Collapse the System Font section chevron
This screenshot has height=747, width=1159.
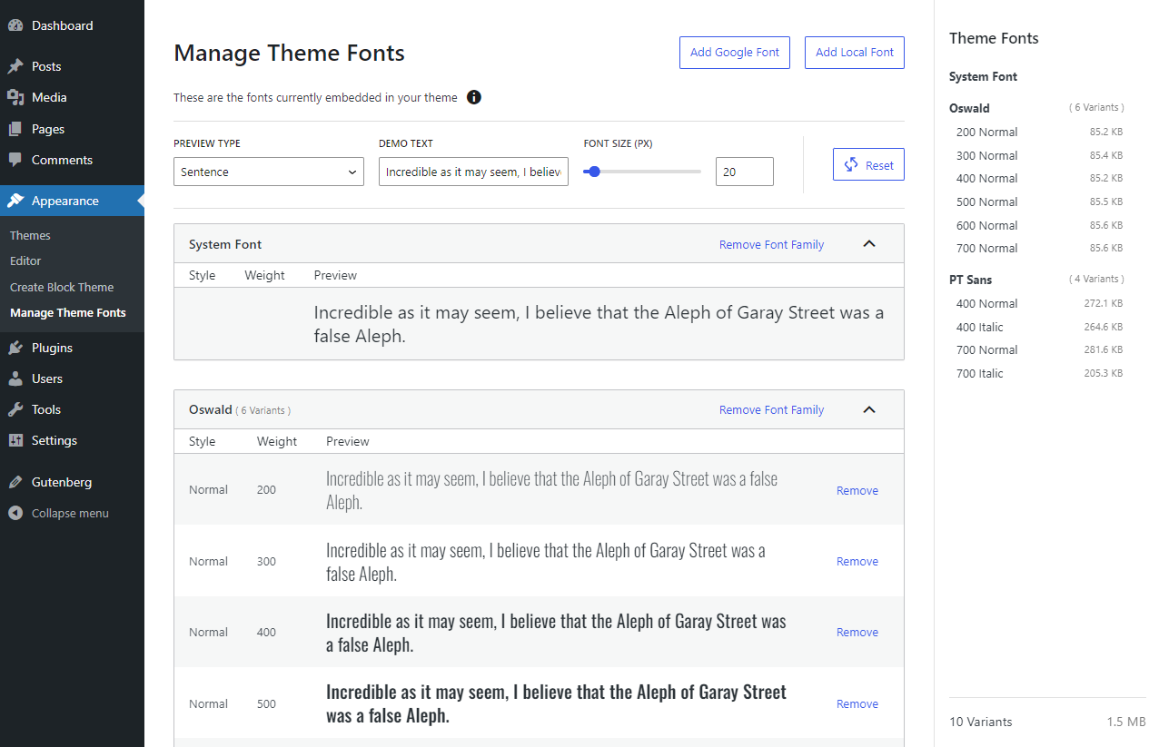coord(869,244)
